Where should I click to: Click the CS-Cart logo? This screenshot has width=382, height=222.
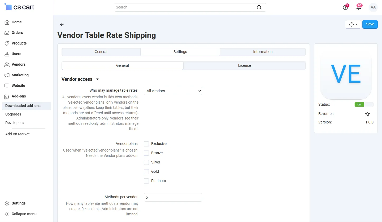point(20,7)
